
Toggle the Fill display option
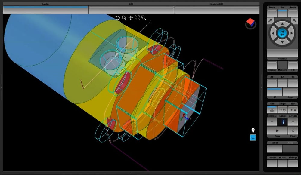click(293, 65)
